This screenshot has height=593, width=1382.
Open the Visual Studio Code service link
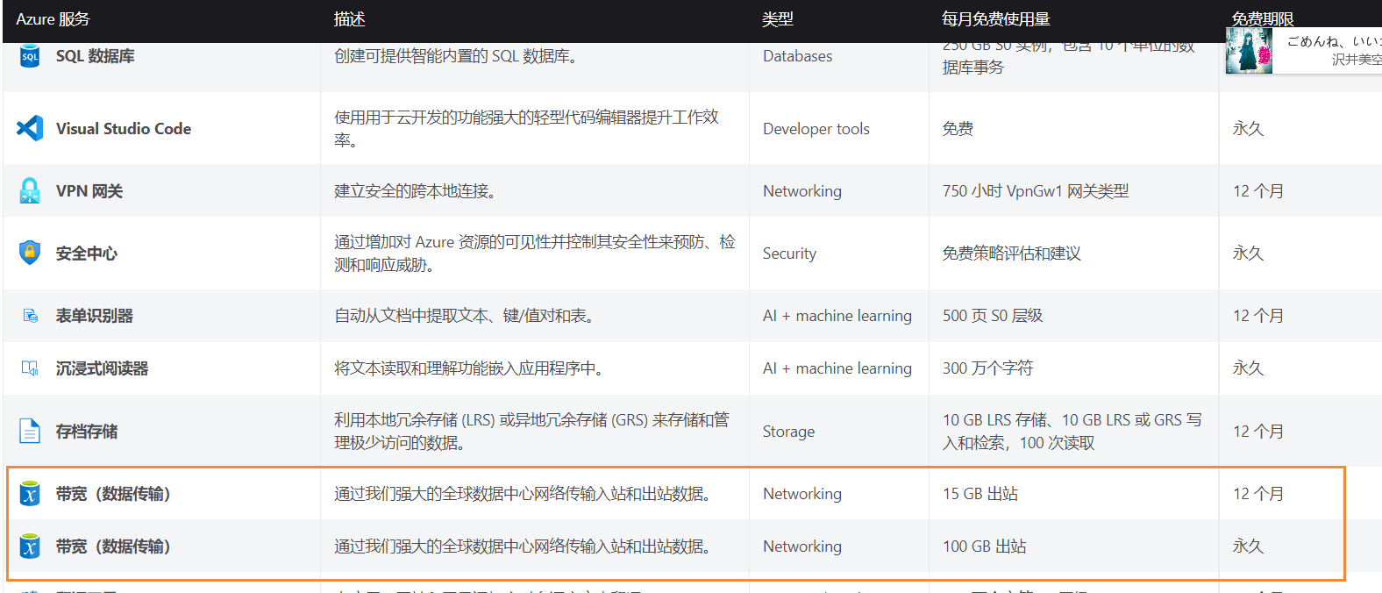coord(124,129)
